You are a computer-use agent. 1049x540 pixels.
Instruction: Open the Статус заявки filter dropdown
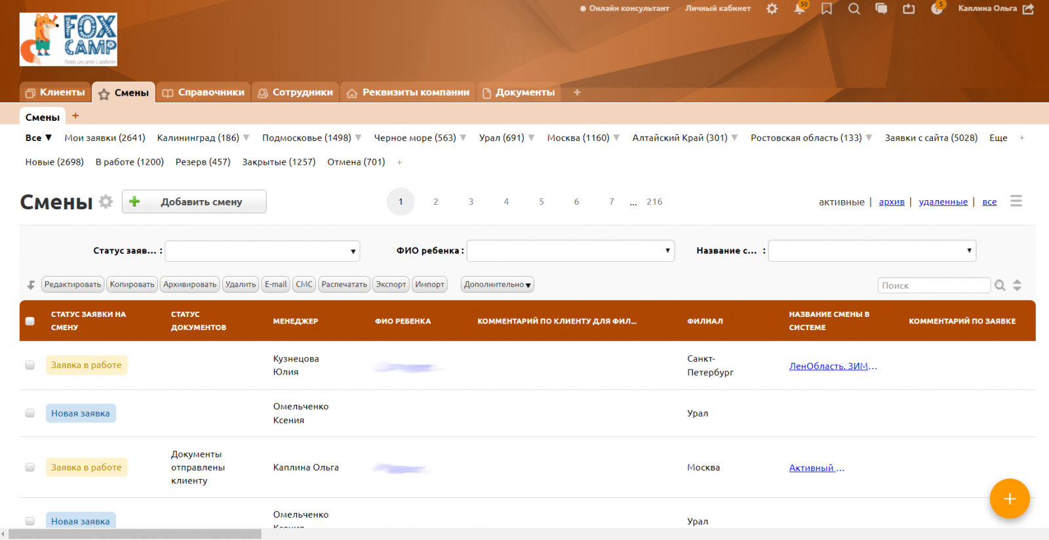(262, 251)
